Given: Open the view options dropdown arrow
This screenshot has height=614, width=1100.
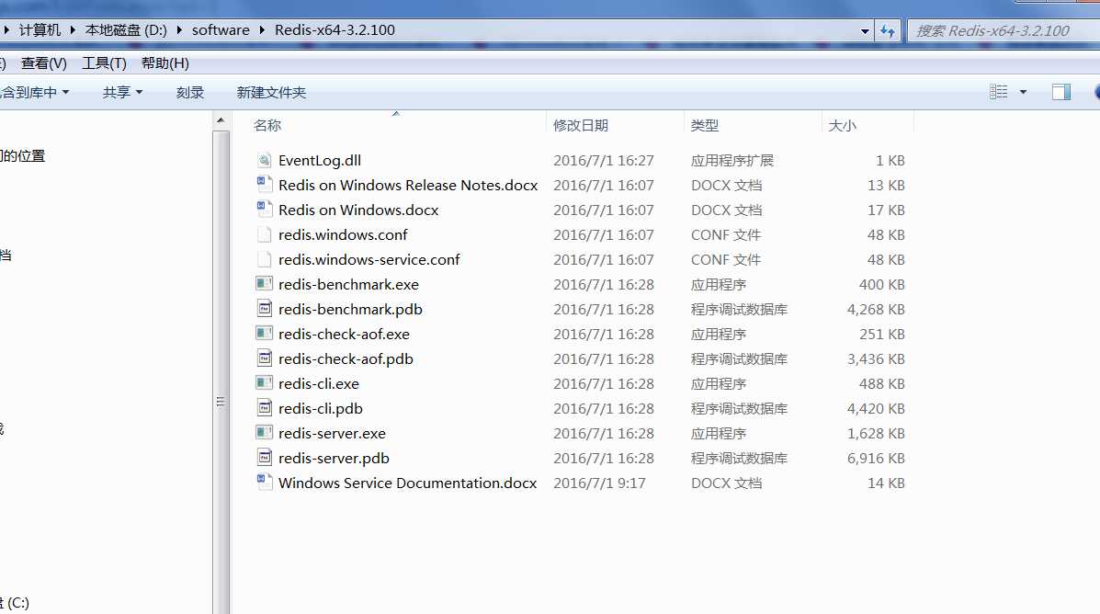Looking at the screenshot, I should coord(1023,92).
